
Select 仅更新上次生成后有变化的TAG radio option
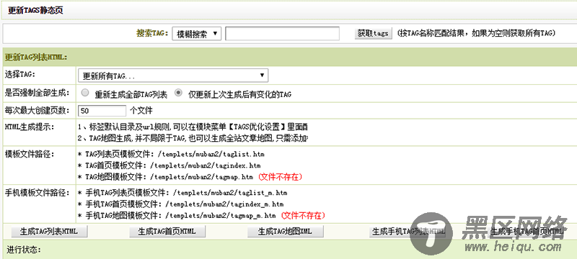pyautogui.click(x=178, y=94)
